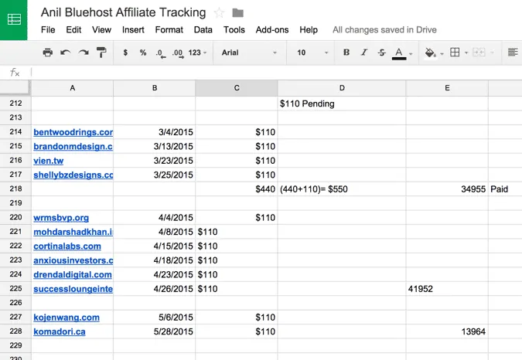The image size is (522, 360).
Task: Open the vien.tw link
Action: (48, 161)
